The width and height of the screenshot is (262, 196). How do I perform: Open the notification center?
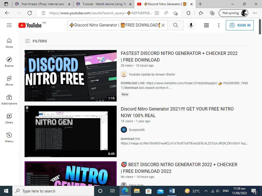pyautogui.click(x=254, y=191)
